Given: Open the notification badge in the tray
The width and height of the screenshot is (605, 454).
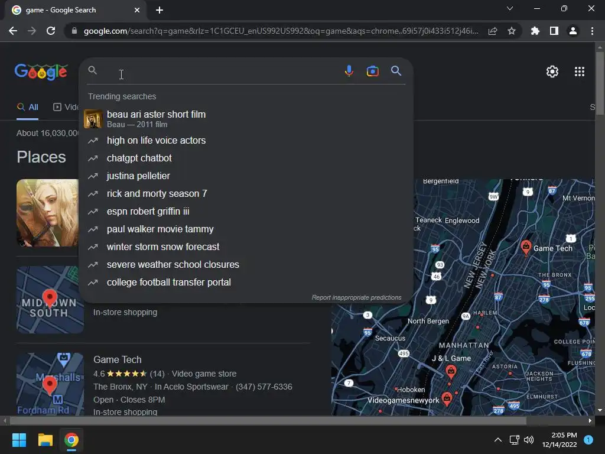Looking at the screenshot, I should point(588,440).
